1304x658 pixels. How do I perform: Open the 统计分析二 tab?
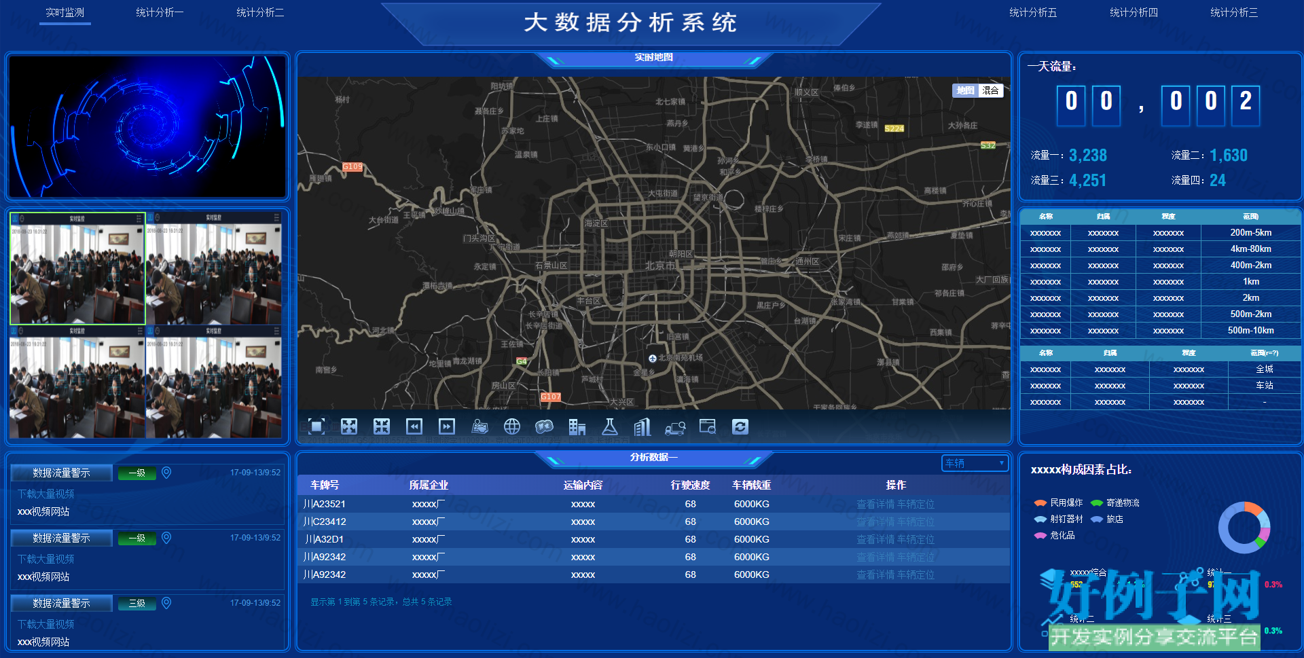[x=260, y=13]
